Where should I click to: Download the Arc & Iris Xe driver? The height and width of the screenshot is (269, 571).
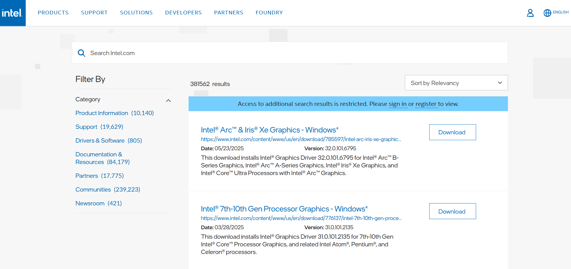click(x=453, y=132)
